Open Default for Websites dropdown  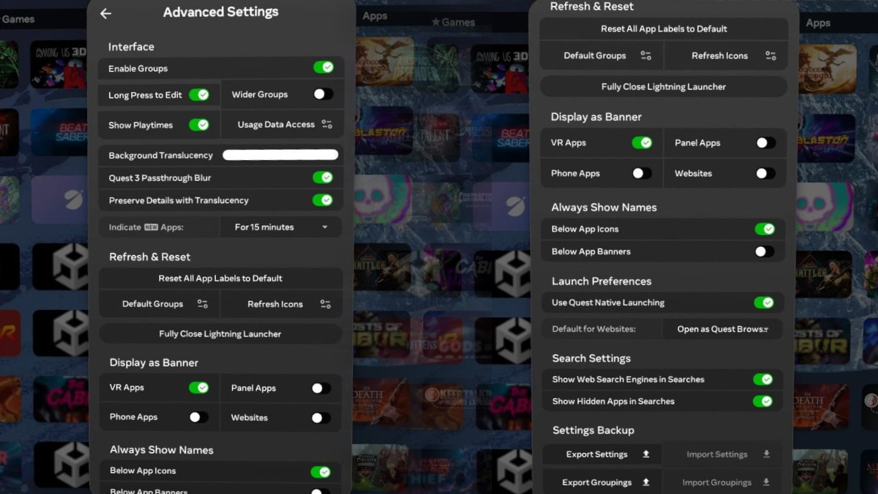[722, 329]
